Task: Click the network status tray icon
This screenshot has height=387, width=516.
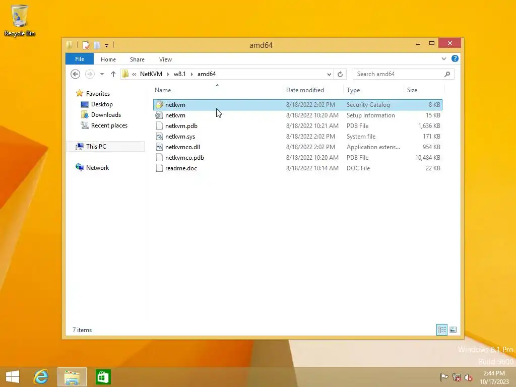Action: 457,377
